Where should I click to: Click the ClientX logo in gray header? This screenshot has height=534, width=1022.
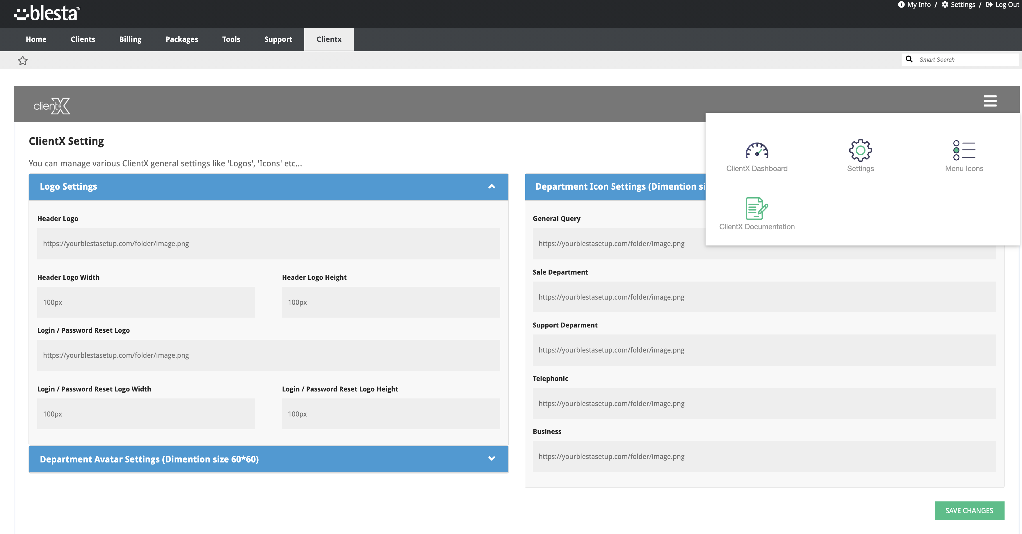click(52, 106)
